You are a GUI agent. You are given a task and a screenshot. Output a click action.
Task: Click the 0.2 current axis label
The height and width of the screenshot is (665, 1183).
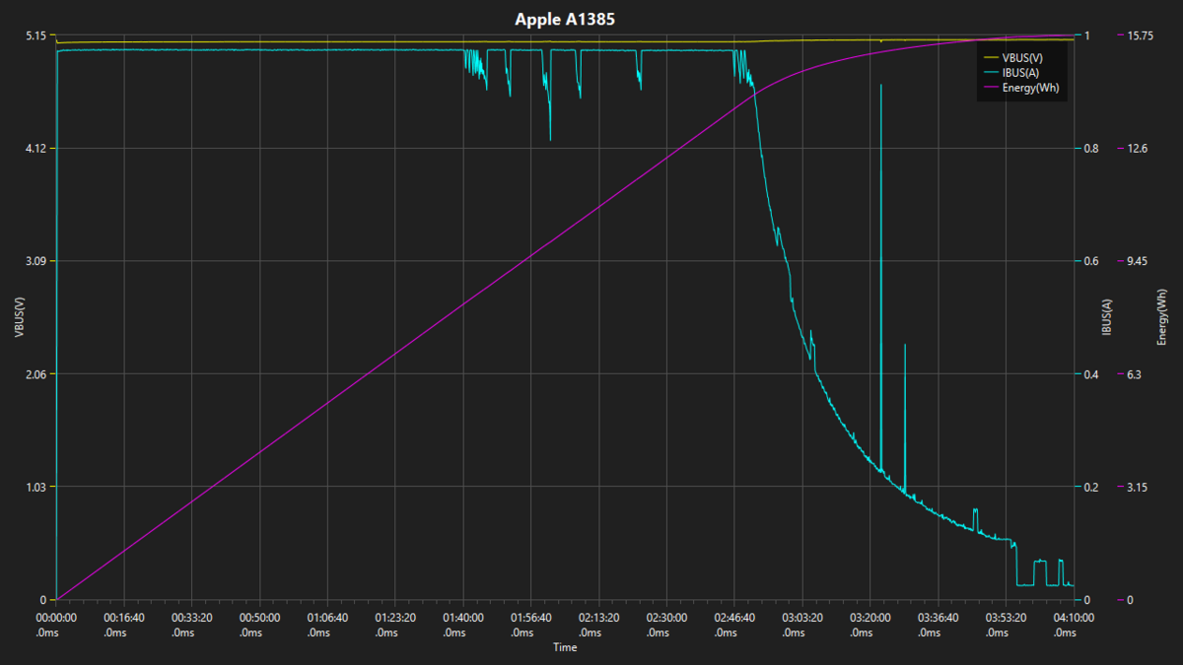pyautogui.click(x=1091, y=487)
